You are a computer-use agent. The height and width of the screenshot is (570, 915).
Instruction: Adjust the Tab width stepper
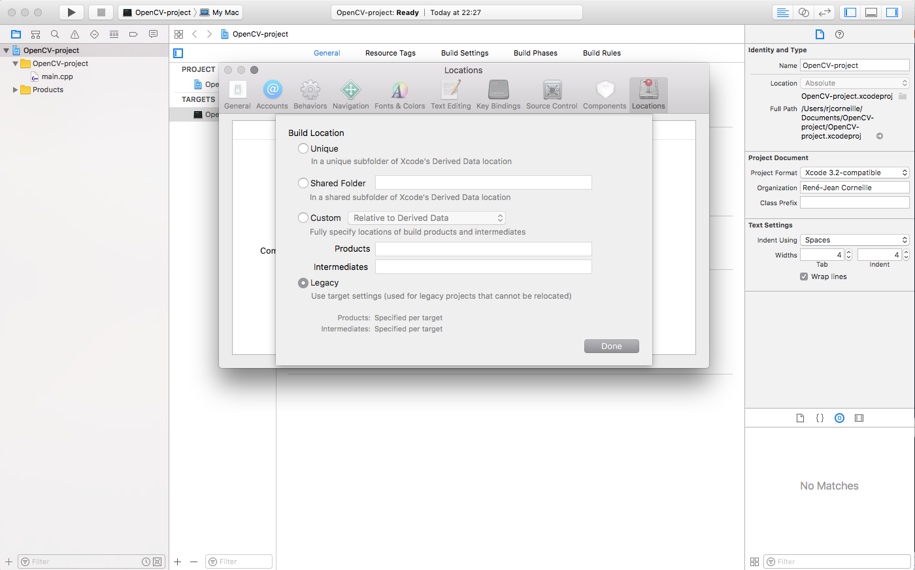tap(848, 255)
